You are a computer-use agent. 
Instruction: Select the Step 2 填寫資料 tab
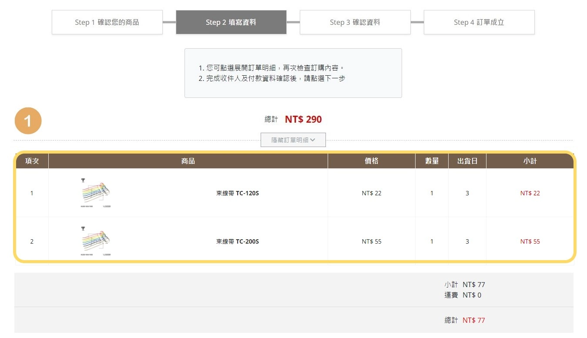pyautogui.click(x=231, y=22)
